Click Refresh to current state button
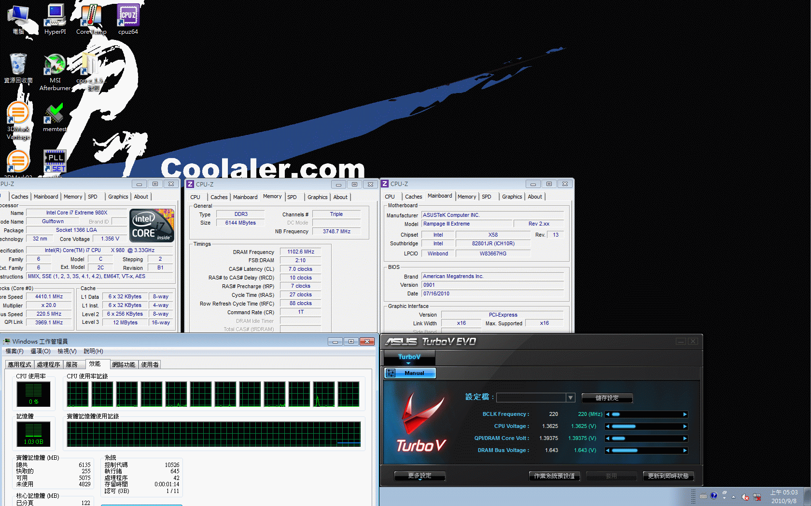 click(x=668, y=476)
